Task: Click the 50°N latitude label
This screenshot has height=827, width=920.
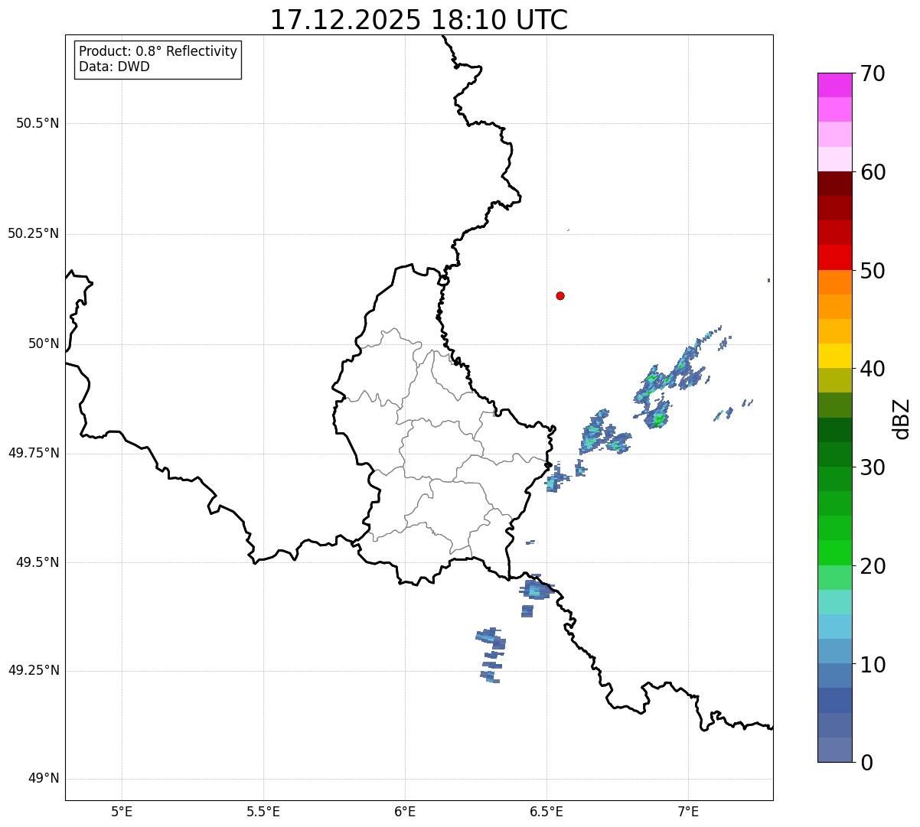Action: click(x=44, y=343)
